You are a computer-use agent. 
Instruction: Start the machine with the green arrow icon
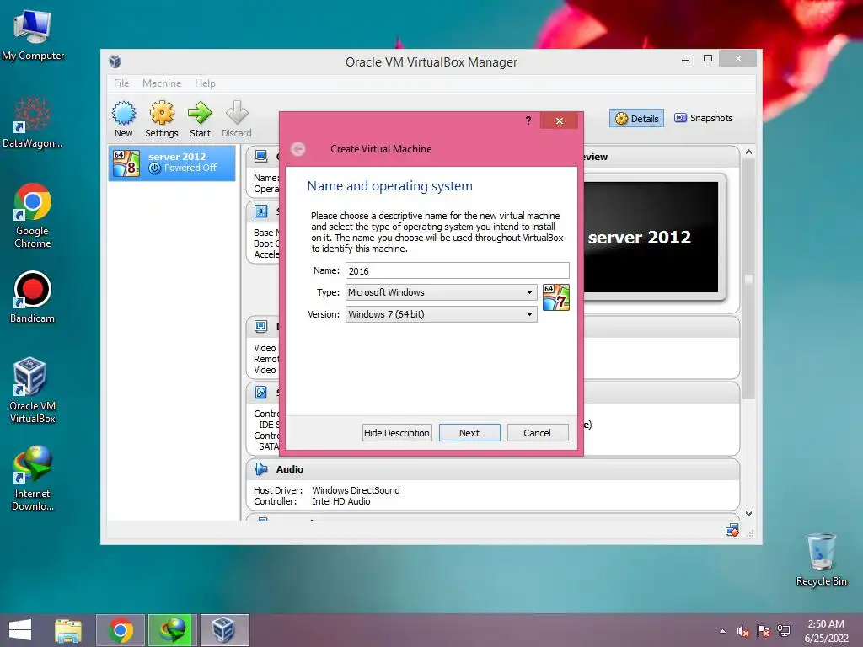[200, 118]
